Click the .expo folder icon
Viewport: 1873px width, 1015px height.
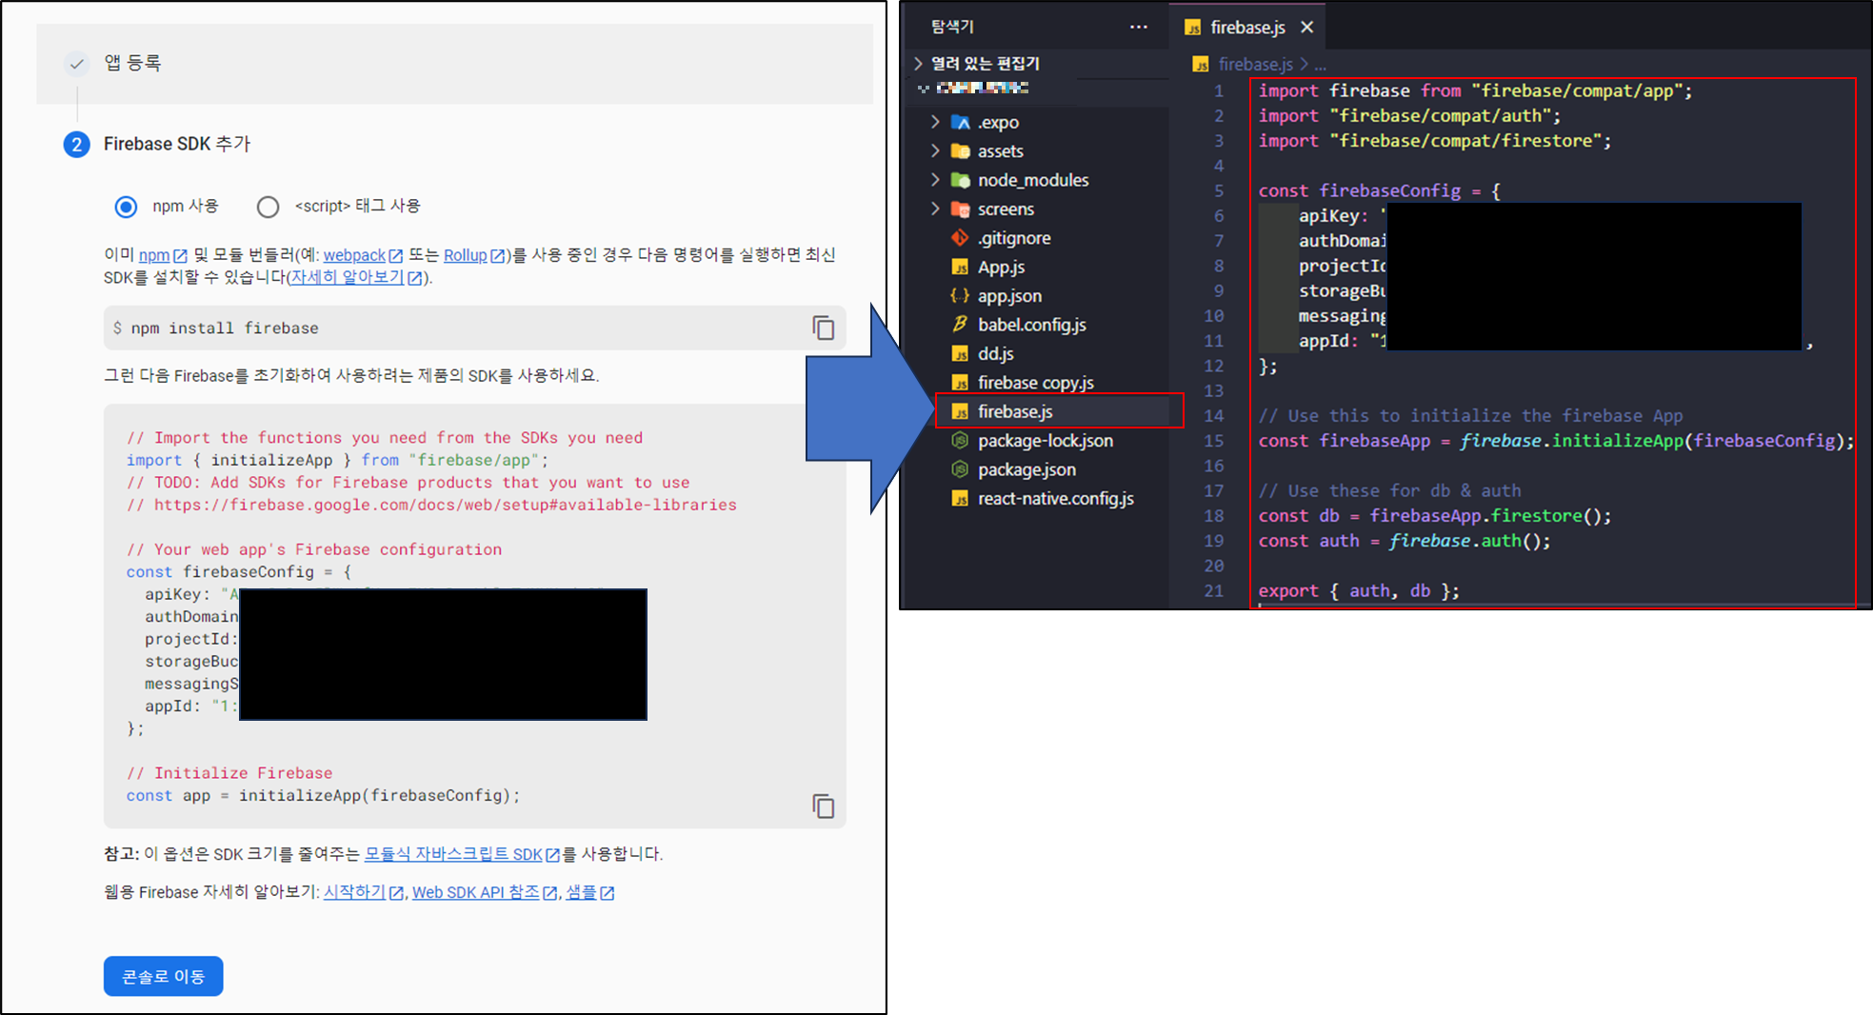[960, 122]
